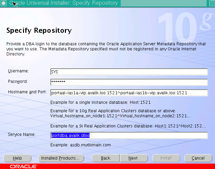The width and height of the screenshot is (215, 169).
Task: Click the Service Name field with portdba.avalik.dloo
Action: pos(129,136)
